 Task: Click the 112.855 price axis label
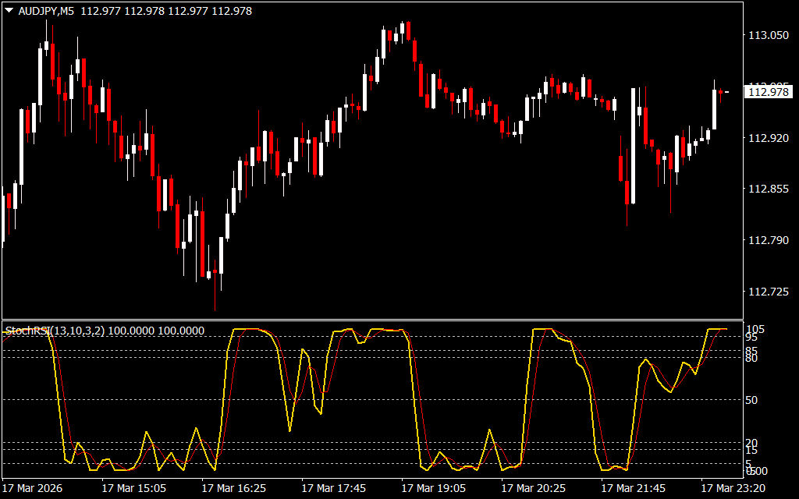point(768,189)
